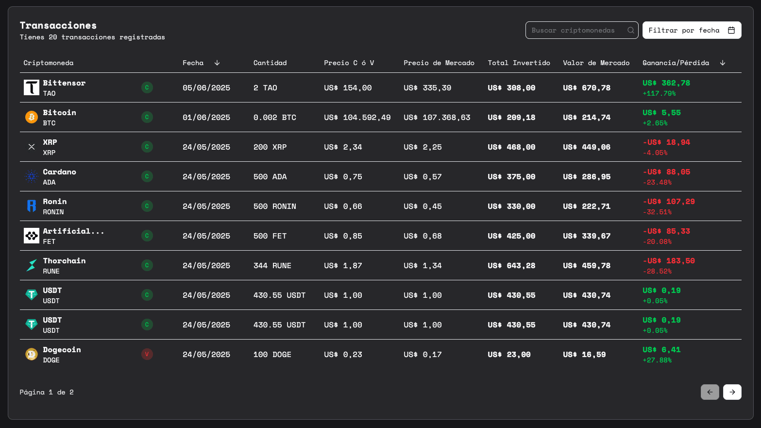Viewport: 761px width, 428px height.
Task: Click the -23.48% percentage on Cardano row
Action: click(x=657, y=183)
